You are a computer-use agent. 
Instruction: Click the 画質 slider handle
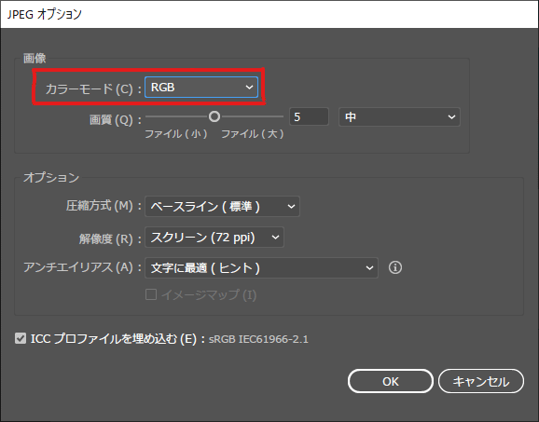pos(214,116)
